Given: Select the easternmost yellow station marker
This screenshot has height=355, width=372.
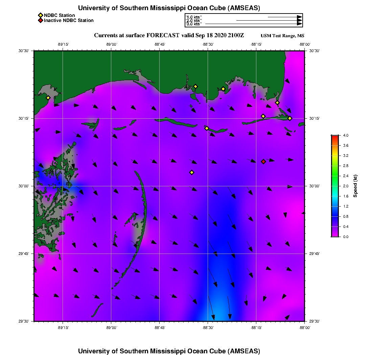Looking at the screenshot, I should [x=290, y=118].
